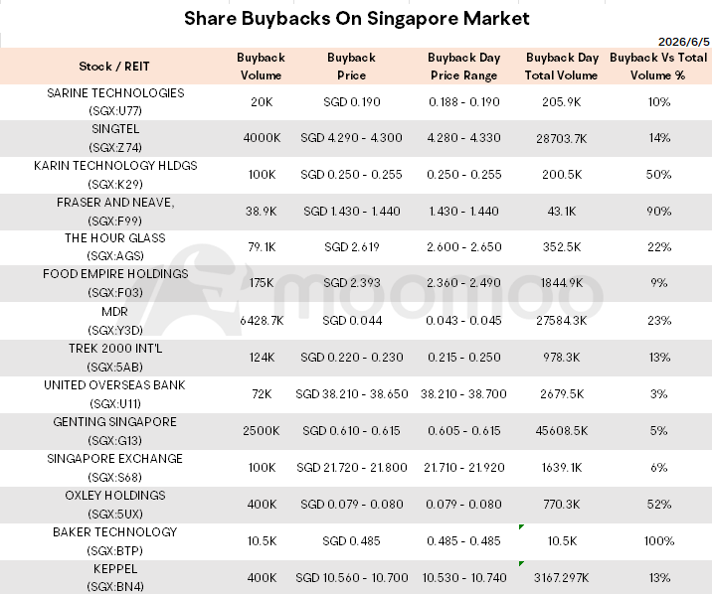Image resolution: width=712 pixels, height=594 pixels.
Task: Select the FRASER AND NEAVE (SGX:F99) cell
Action: (115, 212)
